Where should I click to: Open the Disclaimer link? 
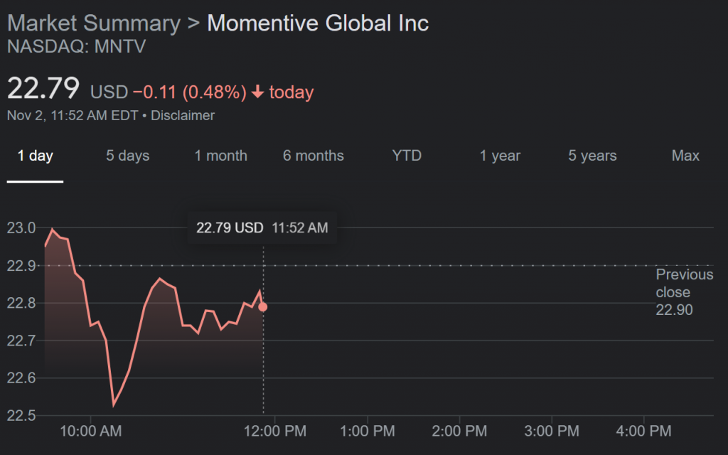tap(182, 115)
